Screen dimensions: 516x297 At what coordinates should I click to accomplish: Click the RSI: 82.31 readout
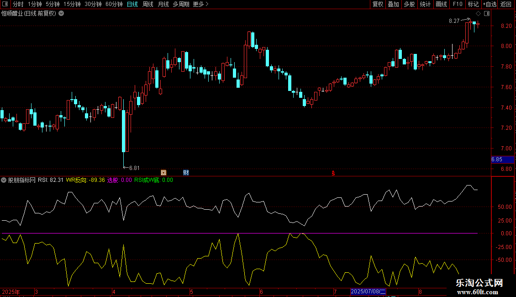50,180
